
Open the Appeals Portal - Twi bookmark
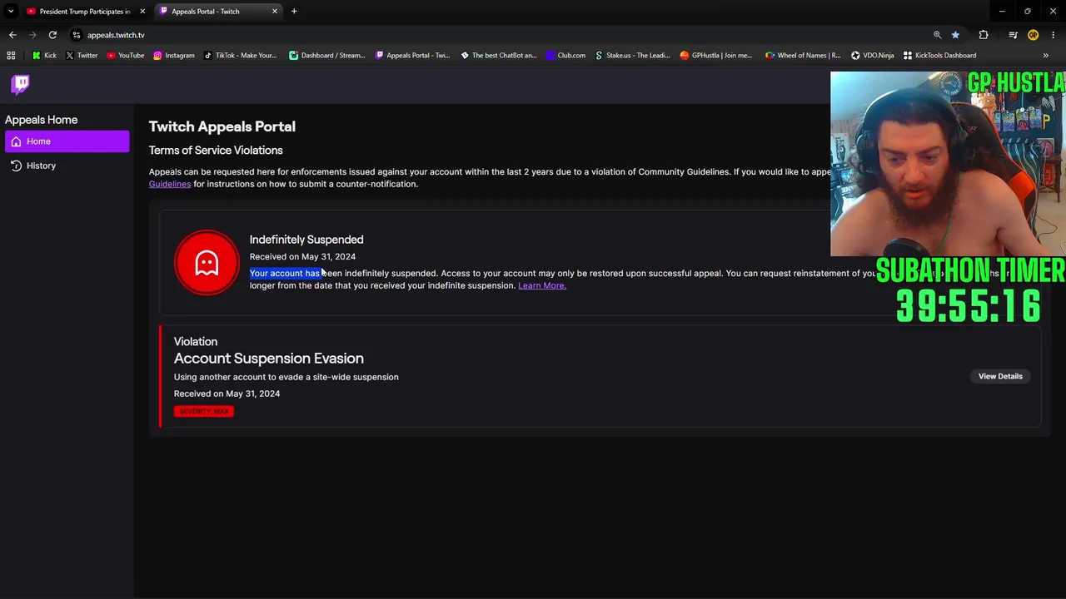(412, 55)
